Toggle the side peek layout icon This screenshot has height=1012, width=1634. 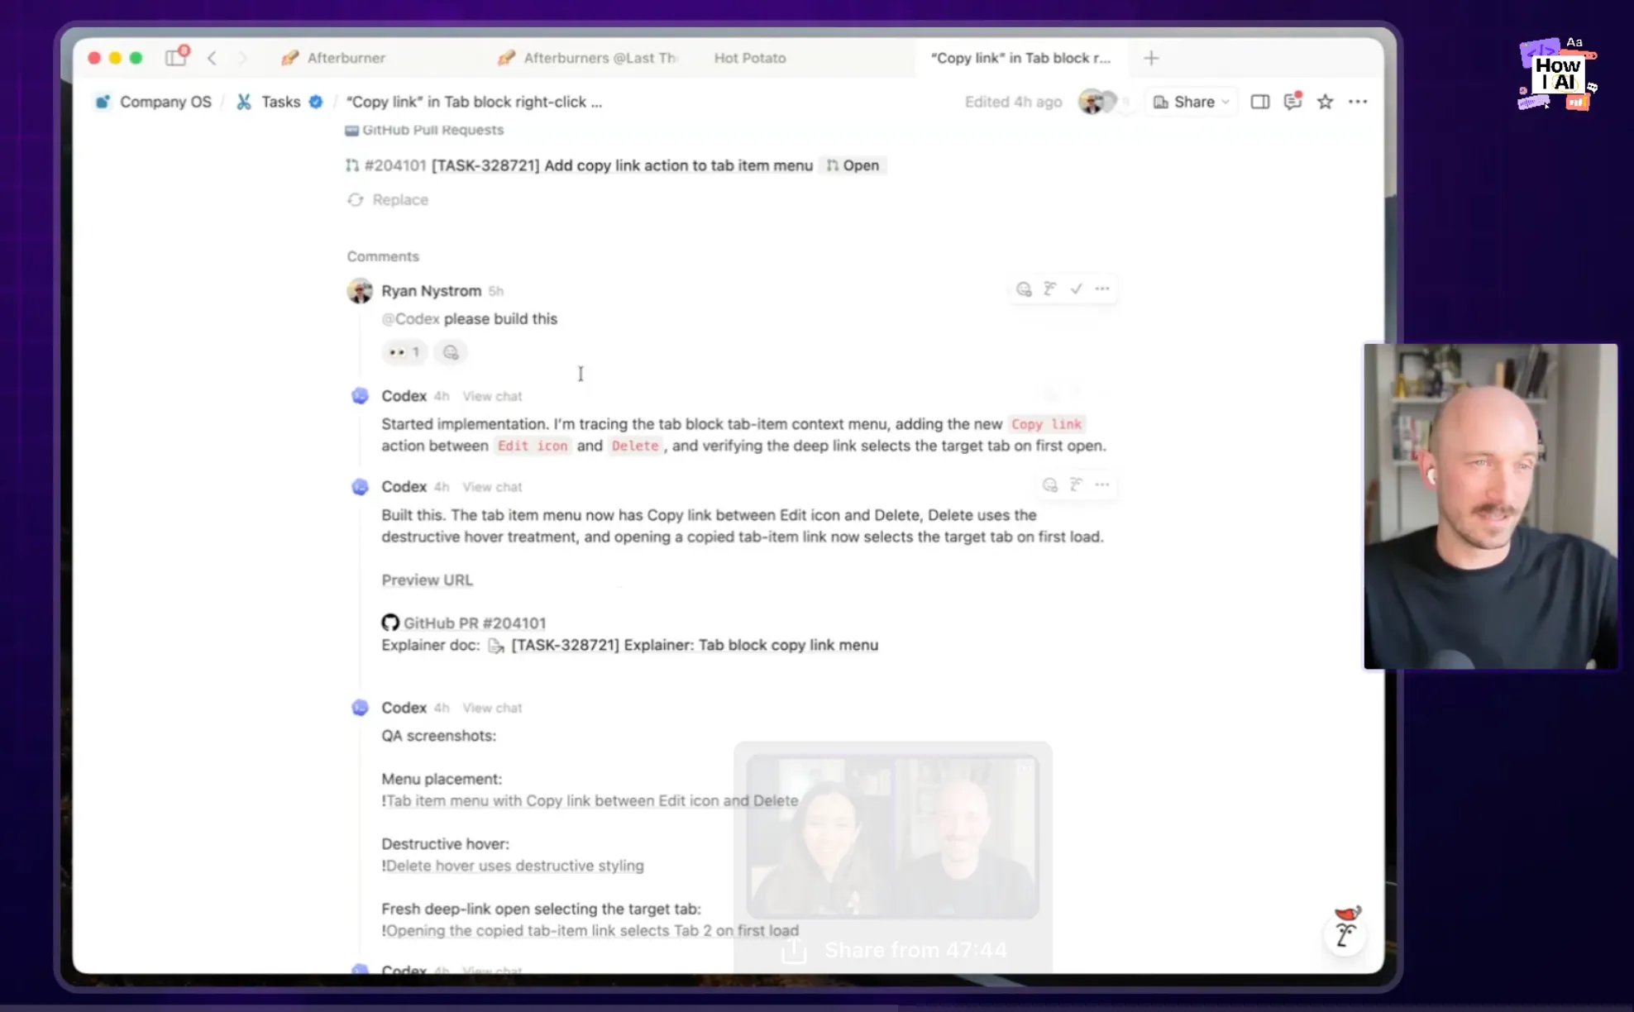(1259, 102)
